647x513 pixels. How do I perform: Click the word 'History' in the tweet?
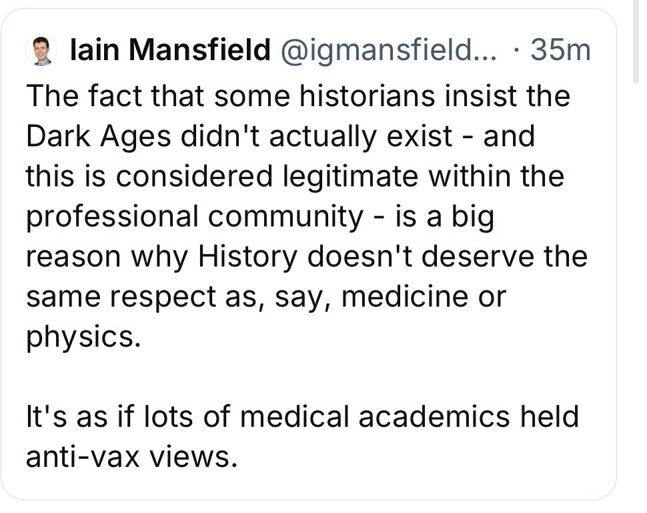[x=247, y=258]
